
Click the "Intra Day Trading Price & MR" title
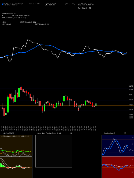coord(49,133)
